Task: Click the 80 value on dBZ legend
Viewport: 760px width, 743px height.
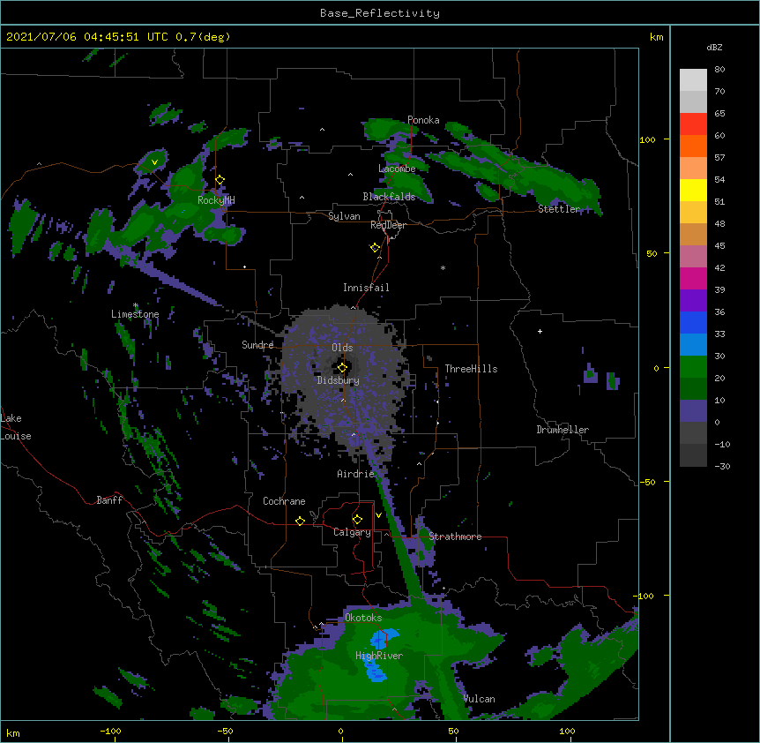Action: tap(719, 70)
